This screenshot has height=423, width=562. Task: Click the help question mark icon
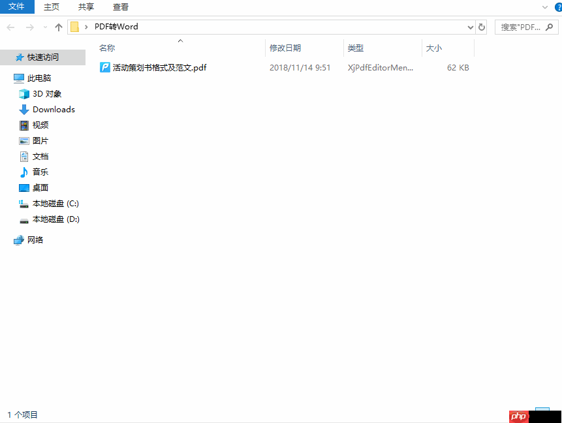point(558,7)
